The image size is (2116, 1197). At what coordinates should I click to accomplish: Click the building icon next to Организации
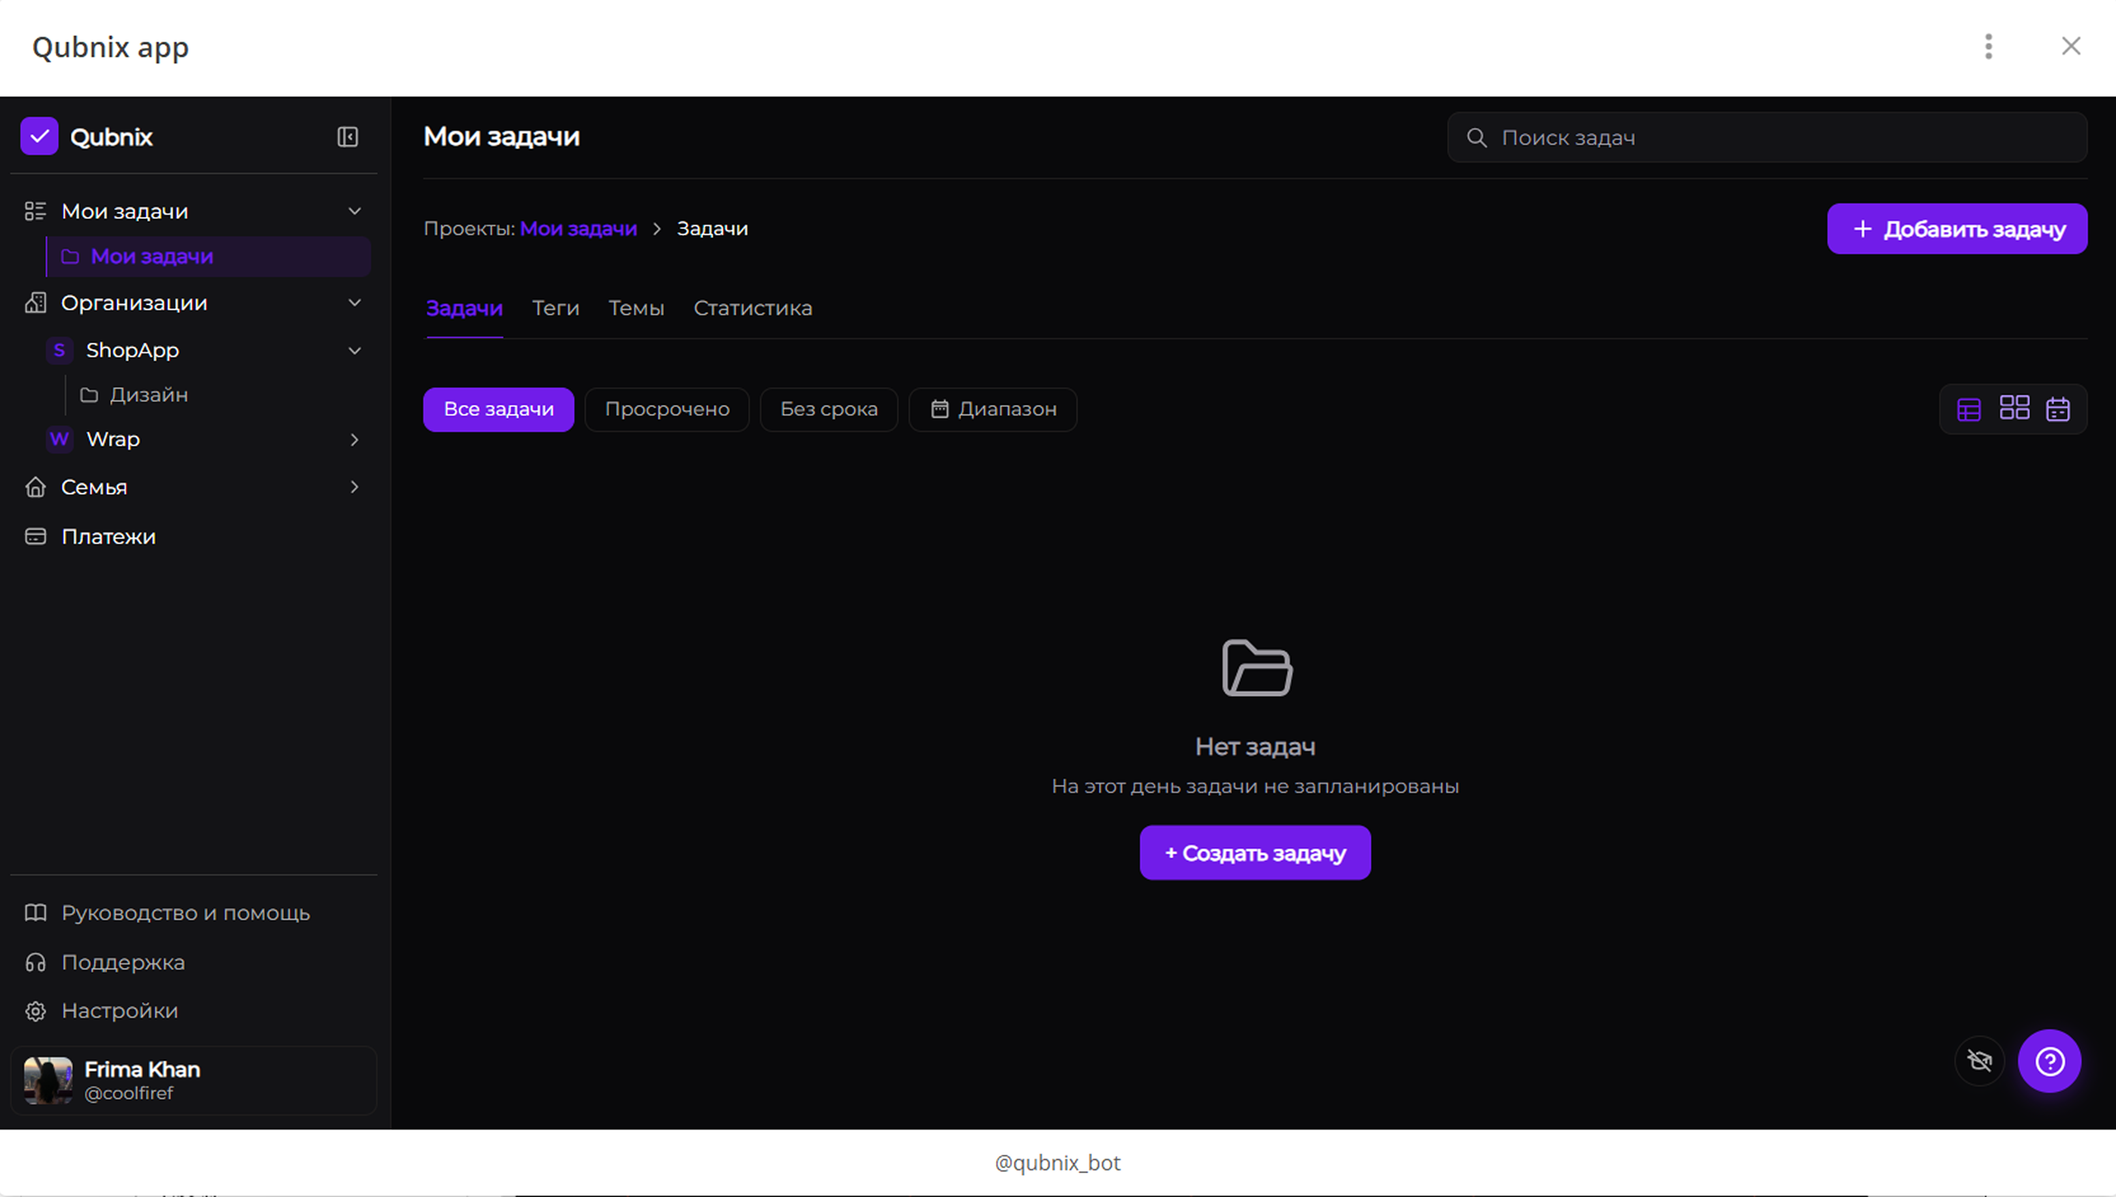(35, 303)
